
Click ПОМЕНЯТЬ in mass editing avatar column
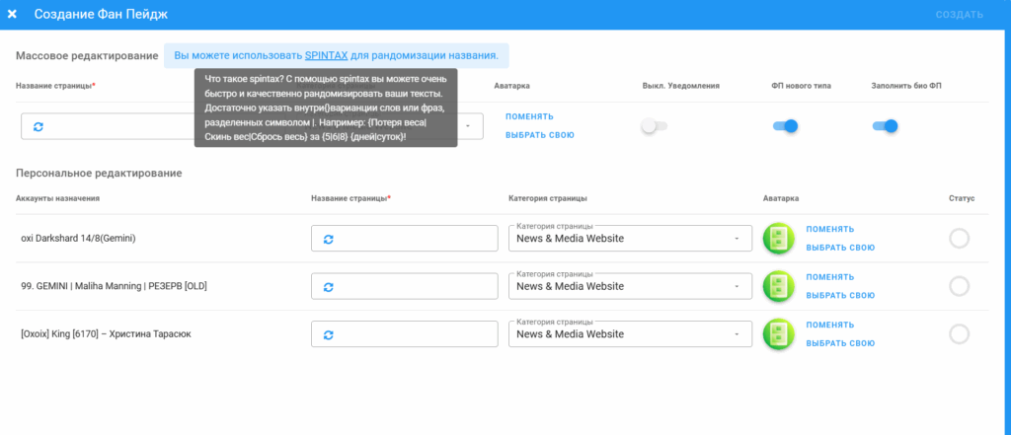529,116
